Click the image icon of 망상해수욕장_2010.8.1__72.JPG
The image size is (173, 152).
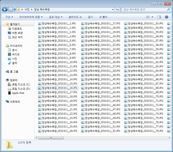(126, 105)
